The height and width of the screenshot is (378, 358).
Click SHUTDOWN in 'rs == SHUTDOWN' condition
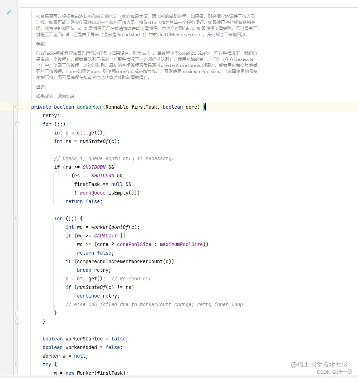[x=103, y=176]
